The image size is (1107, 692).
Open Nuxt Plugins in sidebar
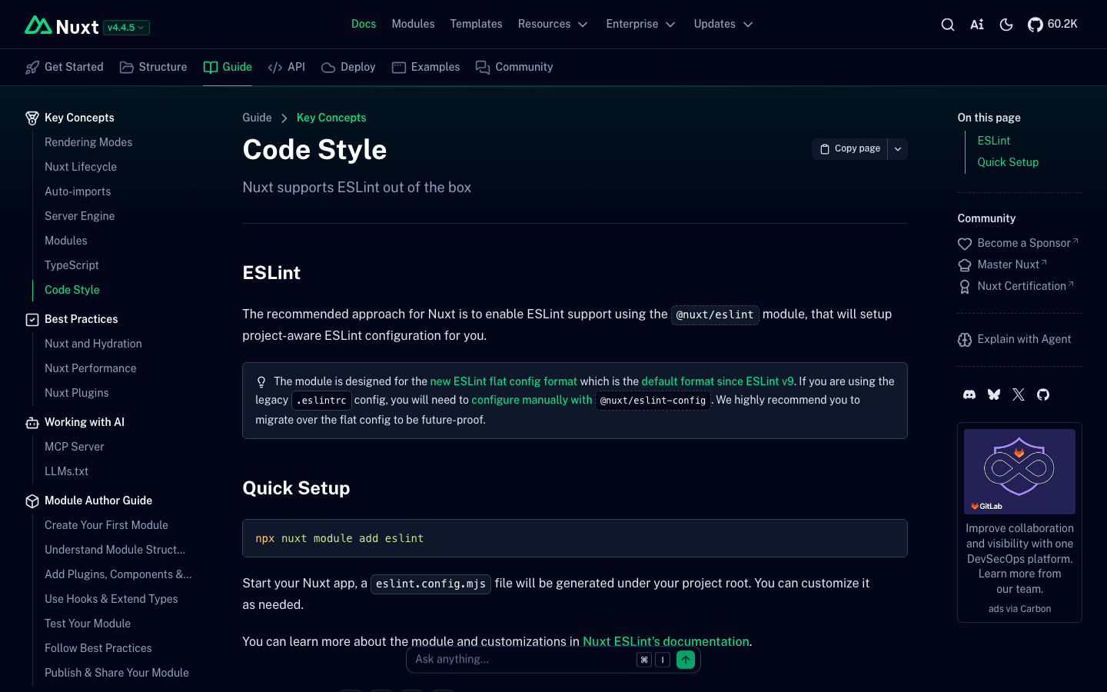point(76,393)
